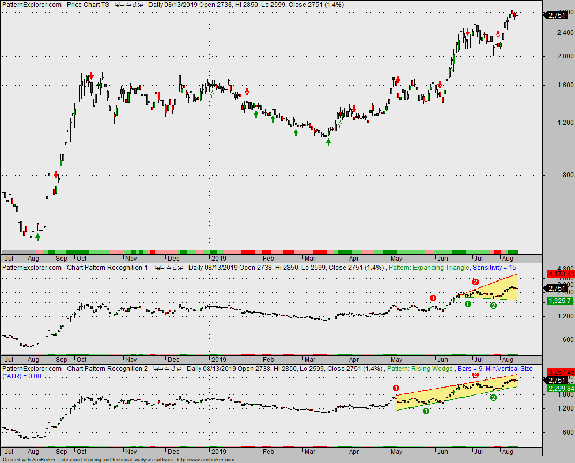Select the hollow red arrow in late July 2019
Image resolution: width=575 pixels, height=463 pixels.
[498, 34]
